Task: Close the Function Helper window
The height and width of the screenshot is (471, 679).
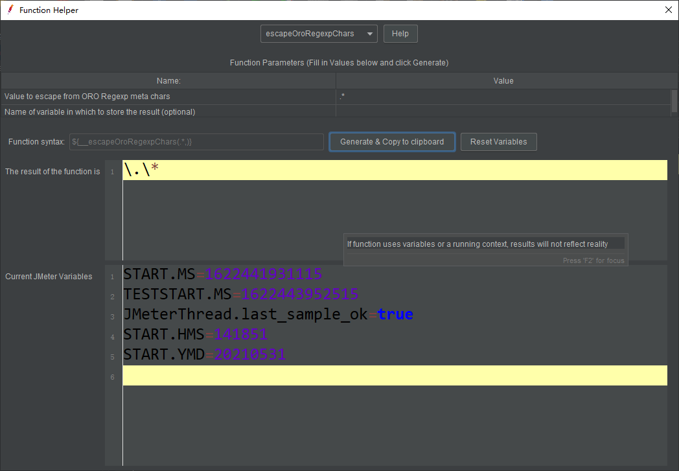Action: point(668,10)
